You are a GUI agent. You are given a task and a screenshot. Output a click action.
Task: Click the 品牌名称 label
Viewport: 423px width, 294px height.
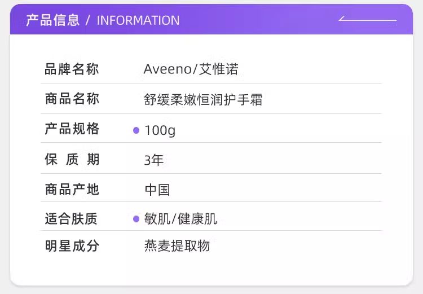[72, 69]
